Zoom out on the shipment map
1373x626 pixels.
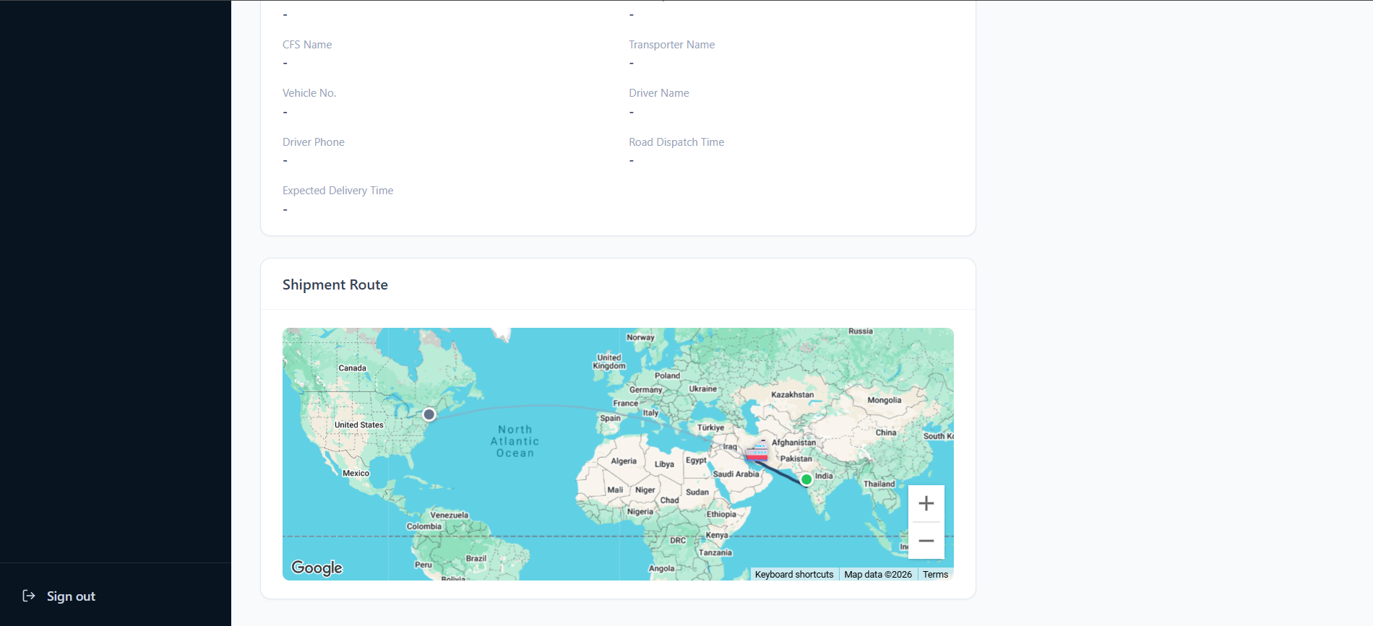click(926, 541)
